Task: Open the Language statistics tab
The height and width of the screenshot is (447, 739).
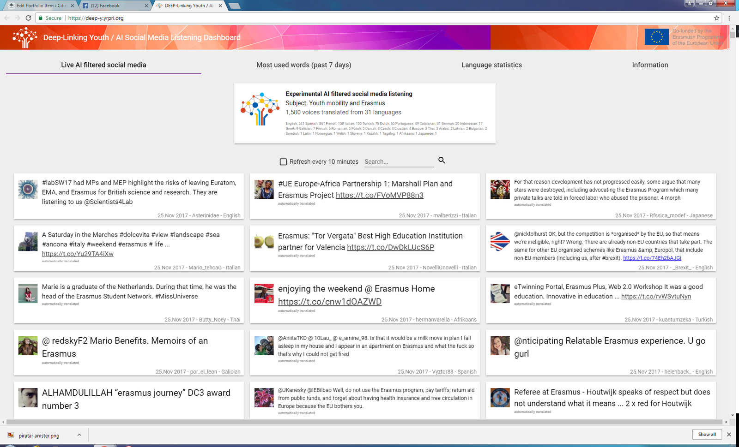Action: 491,65
